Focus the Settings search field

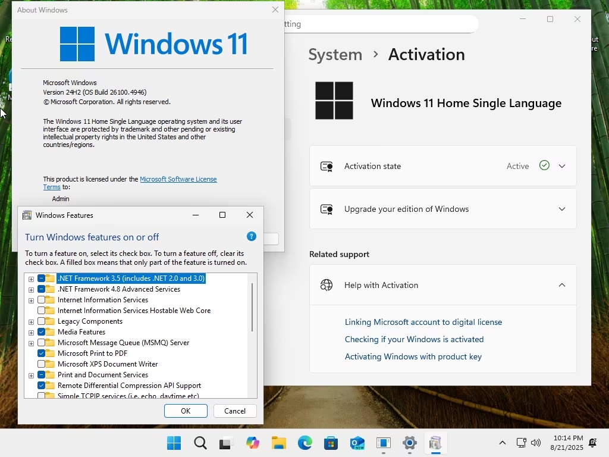[x=381, y=24]
